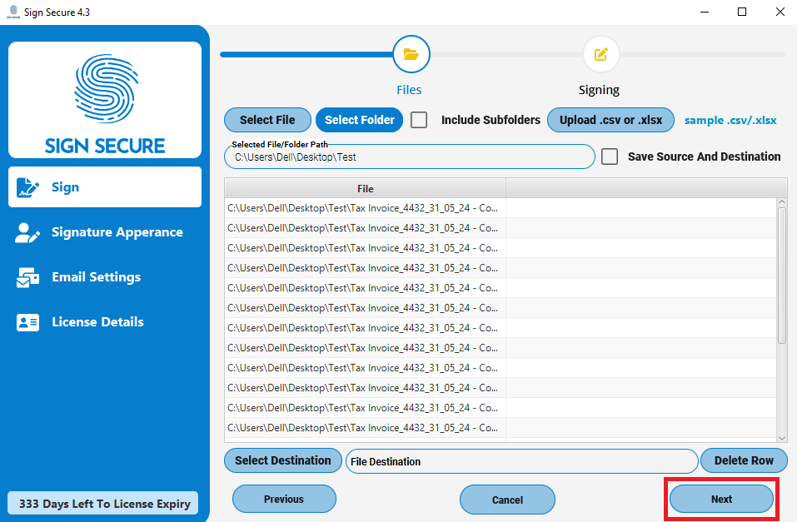Screen dimensions: 797x522
Task: Click the Selected File/Folder Path field
Action: point(409,157)
